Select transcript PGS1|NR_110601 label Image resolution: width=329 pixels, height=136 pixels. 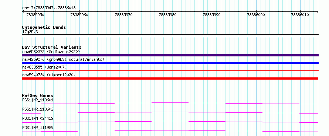(38, 100)
